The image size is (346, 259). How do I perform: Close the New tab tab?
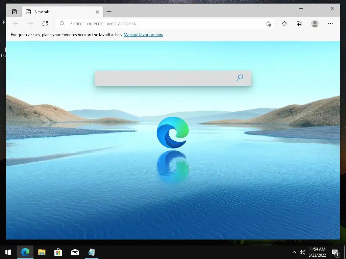point(97,12)
